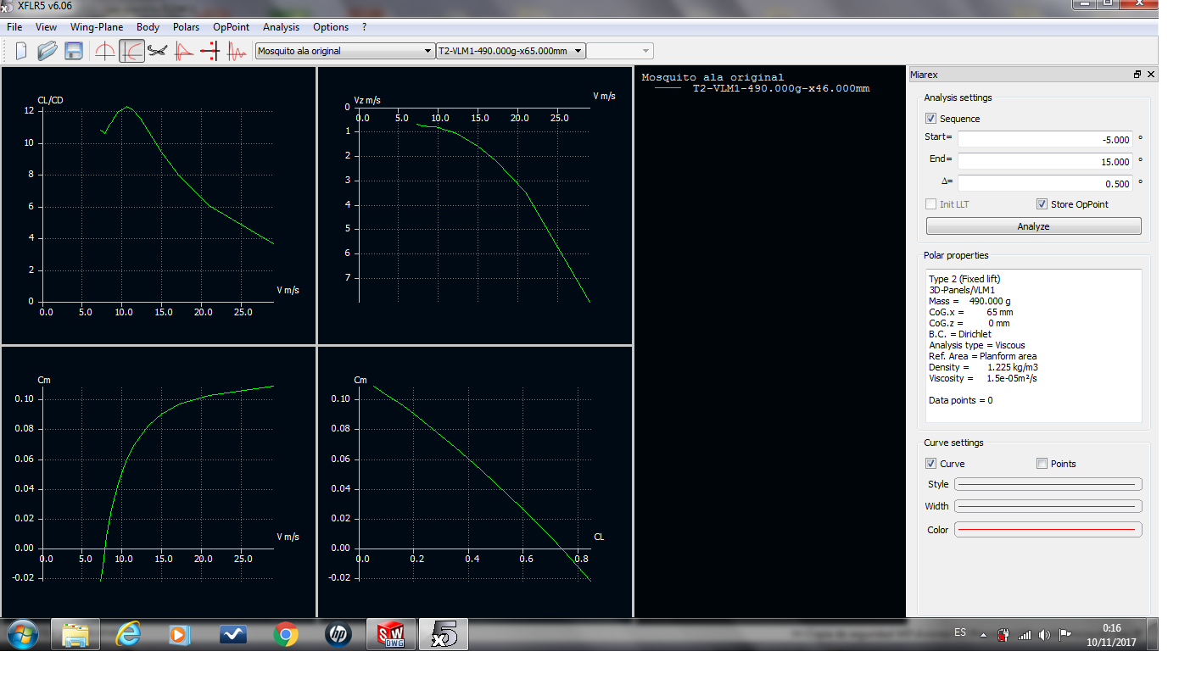The image size is (1179, 685).
Task: Launch Google Chrome from the taskbar
Action: point(285,634)
